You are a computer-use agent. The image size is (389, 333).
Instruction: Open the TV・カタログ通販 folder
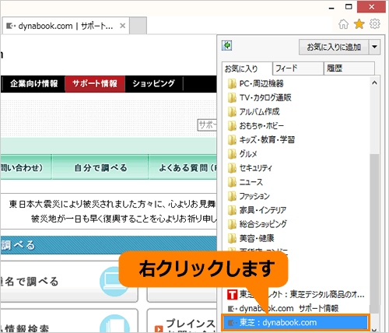[259, 97]
